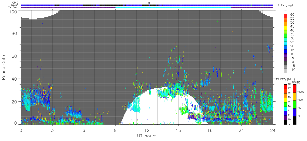The image size is (307, 141).
Task: Click the 10000 label on noise colorbar
Action: point(301,92)
